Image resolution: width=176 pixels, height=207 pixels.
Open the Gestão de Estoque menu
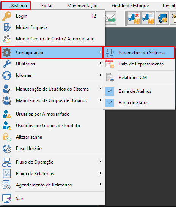[x=130, y=6]
